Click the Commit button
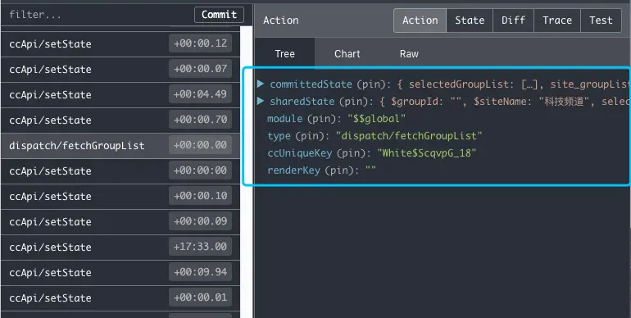The image size is (631, 318). [219, 15]
